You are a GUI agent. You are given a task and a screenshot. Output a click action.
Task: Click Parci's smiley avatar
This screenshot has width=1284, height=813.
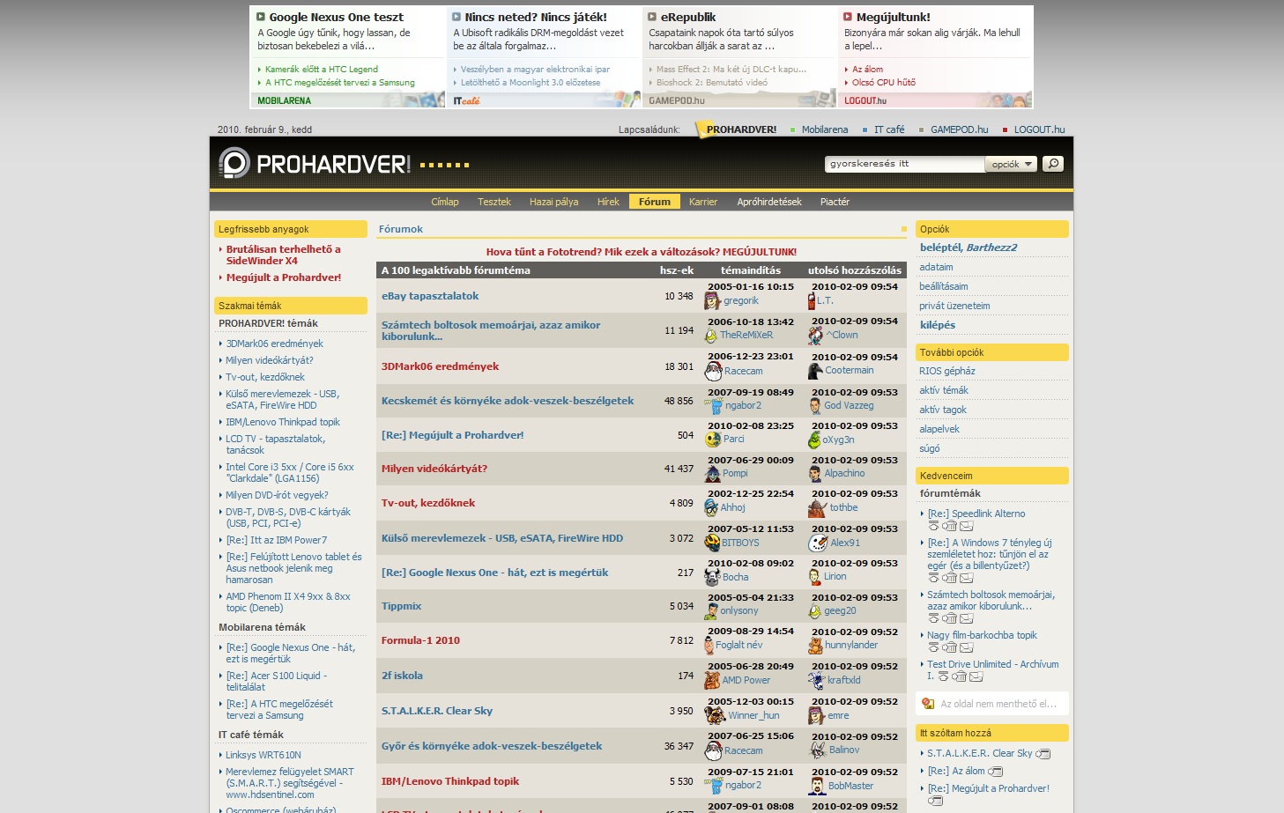(713, 439)
